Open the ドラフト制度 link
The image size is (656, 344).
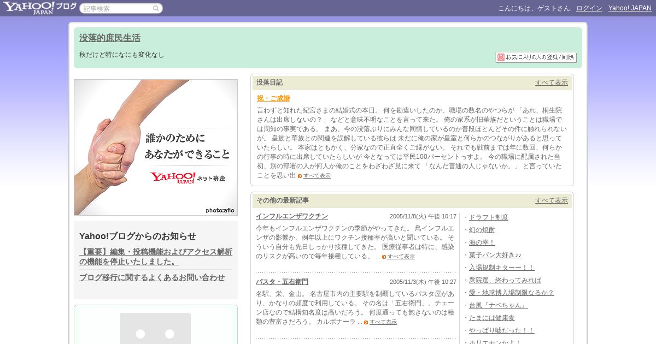tap(489, 217)
